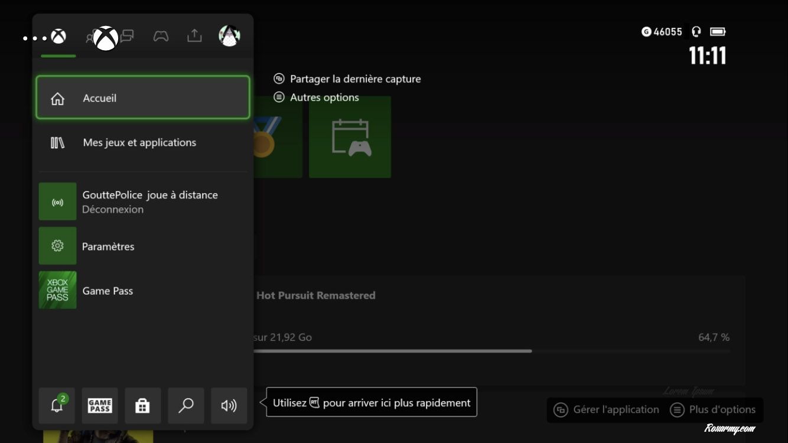The width and height of the screenshot is (788, 443).
Task: Select Accueil in the guide menu
Action: point(142,98)
